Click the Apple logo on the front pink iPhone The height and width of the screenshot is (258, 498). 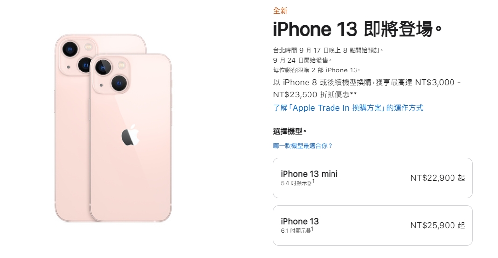(x=131, y=135)
